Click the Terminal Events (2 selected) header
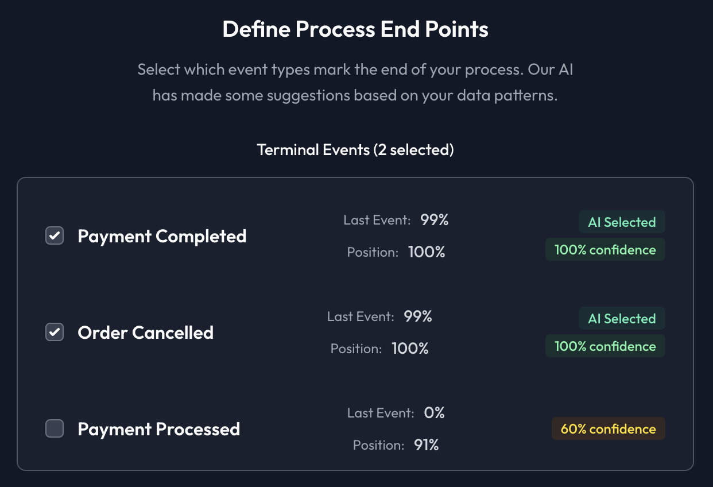The image size is (713, 487). [355, 150]
